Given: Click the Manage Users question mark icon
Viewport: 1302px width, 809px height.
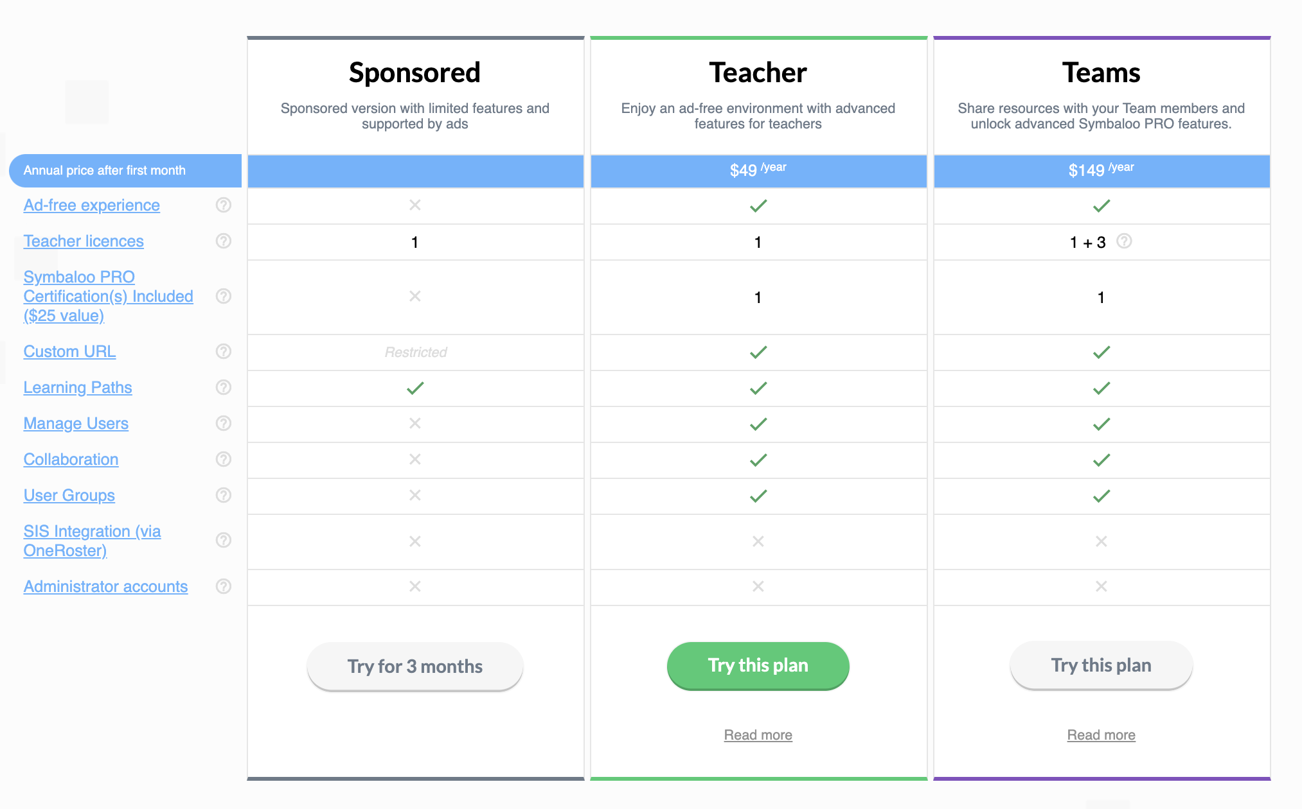Looking at the screenshot, I should click(224, 423).
